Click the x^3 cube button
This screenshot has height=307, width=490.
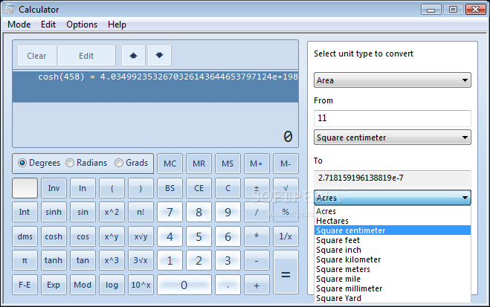(x=112, y=260)
